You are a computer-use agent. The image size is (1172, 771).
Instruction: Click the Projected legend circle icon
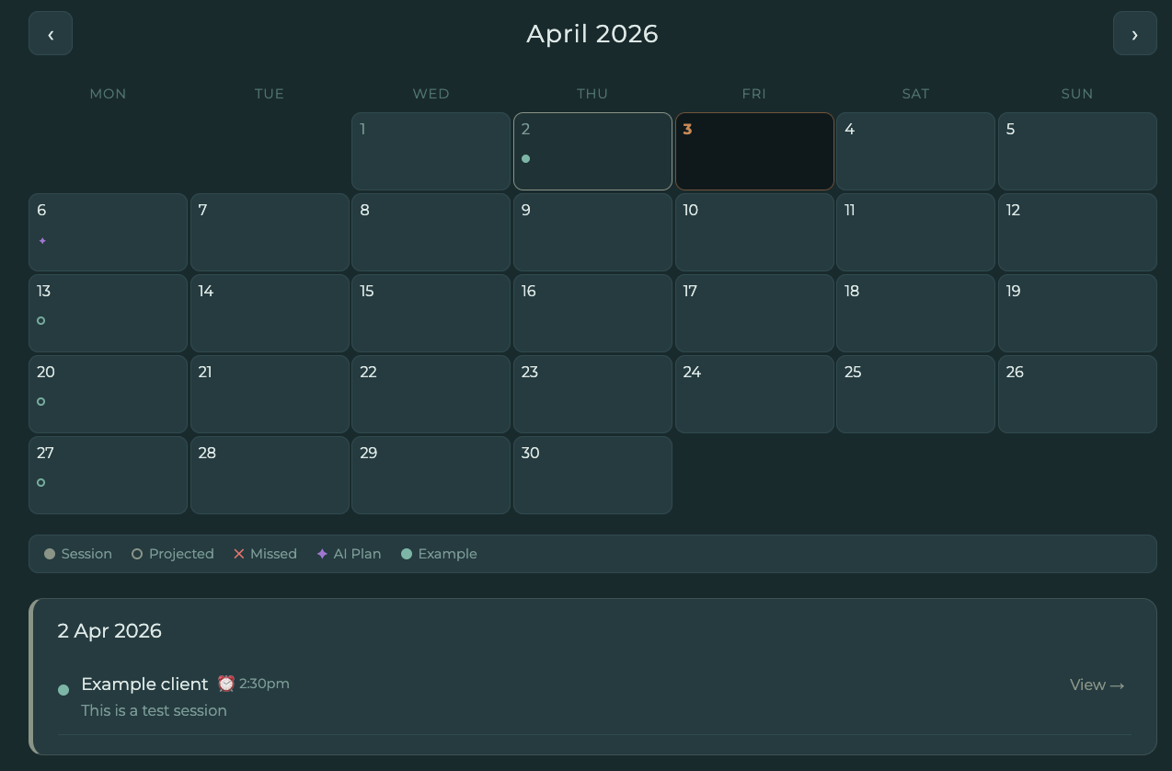[136, 554]
